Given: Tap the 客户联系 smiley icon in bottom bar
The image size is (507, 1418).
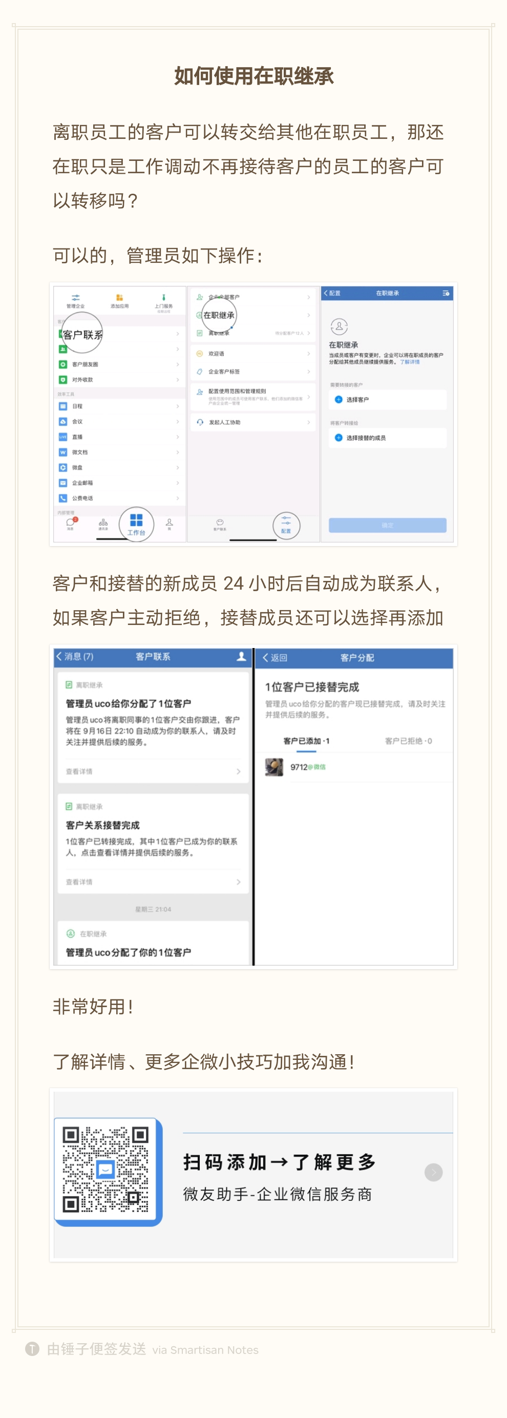Looking at the screenshot, I should pyautogui.click(x=220, y=523).
